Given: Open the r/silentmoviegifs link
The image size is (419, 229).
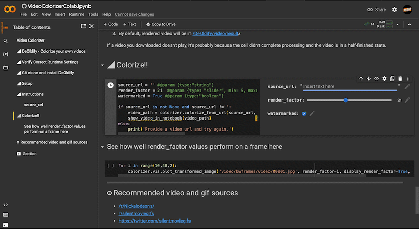Looking at the screenshot, I should coord(137,214).
